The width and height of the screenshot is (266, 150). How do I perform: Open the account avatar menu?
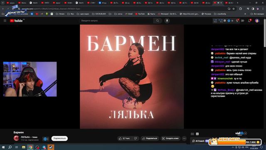(257, 20)
